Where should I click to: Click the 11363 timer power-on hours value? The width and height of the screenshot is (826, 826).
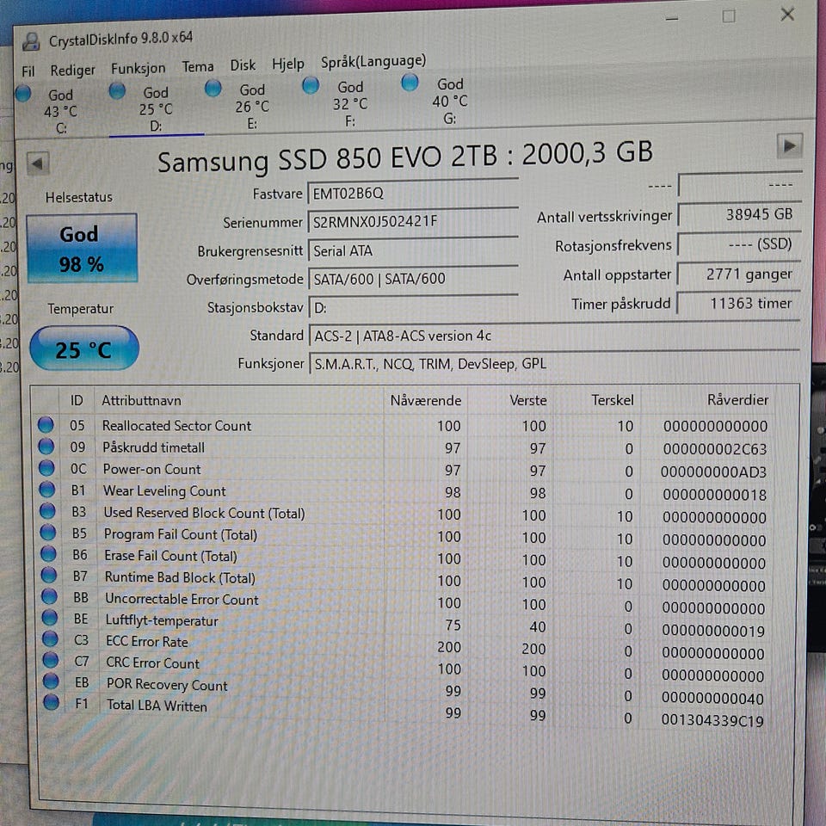738,304
